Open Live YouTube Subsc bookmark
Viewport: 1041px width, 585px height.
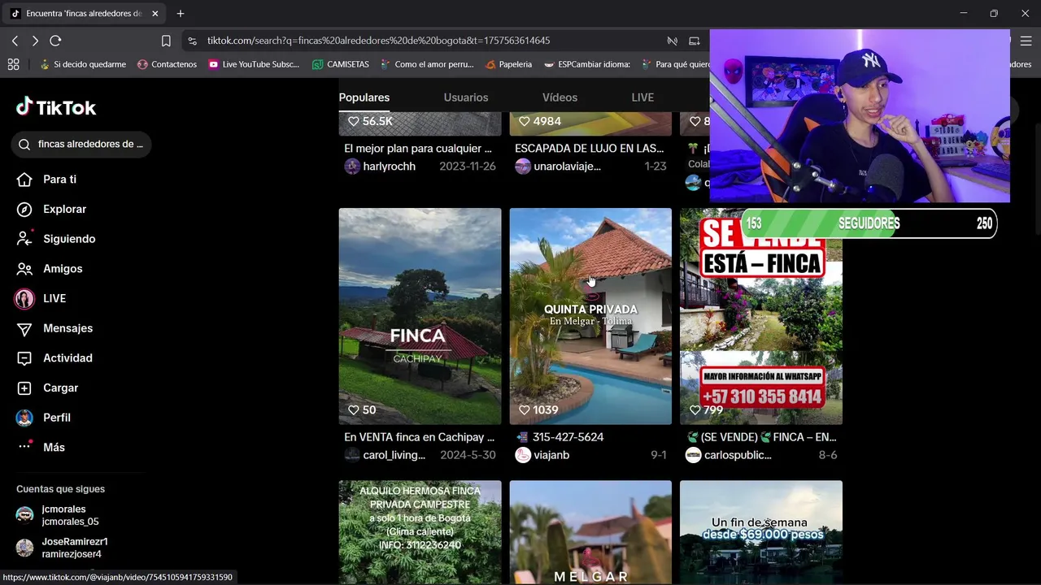coord(254,64)
